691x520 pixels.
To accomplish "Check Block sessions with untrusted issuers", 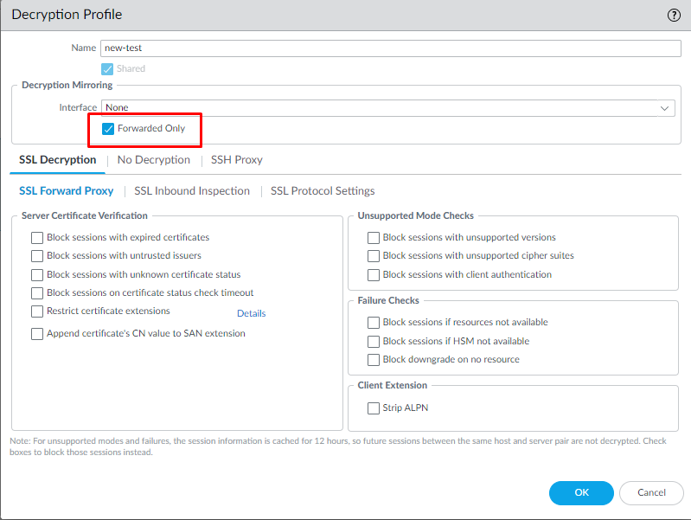I will pyautogui.click(x=37, y=256).
